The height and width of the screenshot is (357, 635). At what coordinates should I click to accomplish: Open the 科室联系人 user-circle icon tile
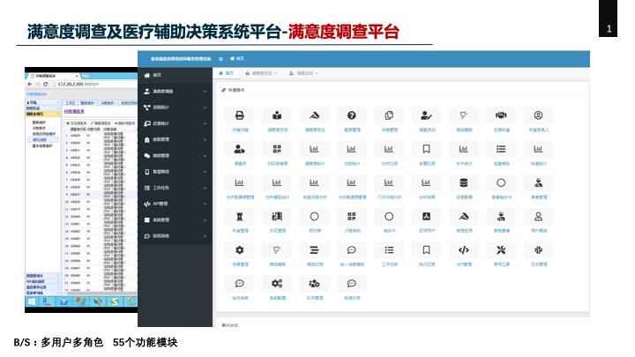click(x=538, y=115)
